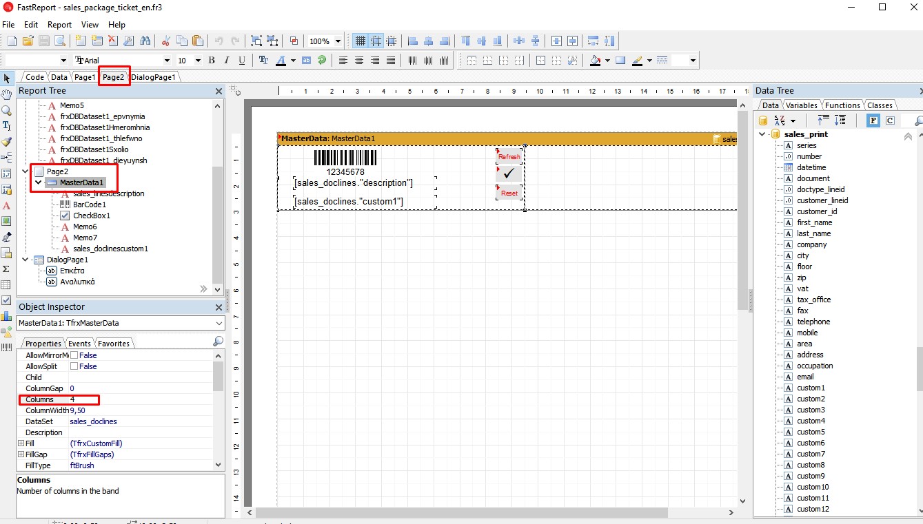
Task: Open the Report menu
Action: (59, 24)
